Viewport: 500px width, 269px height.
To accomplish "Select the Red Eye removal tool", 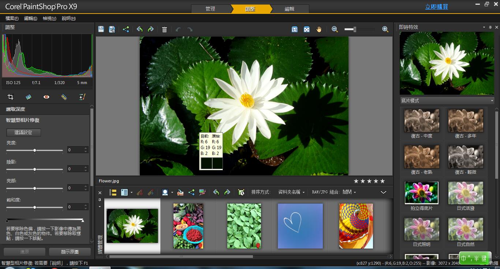I will [x=46, y=97].
